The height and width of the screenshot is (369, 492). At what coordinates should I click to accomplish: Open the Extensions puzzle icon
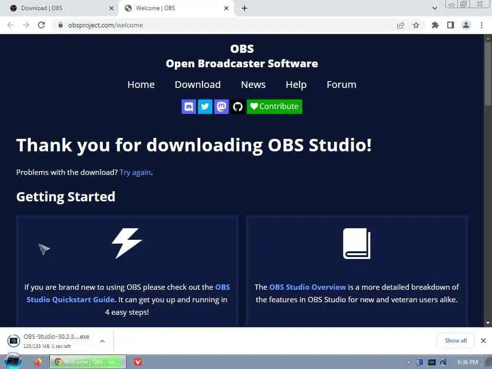435,25
